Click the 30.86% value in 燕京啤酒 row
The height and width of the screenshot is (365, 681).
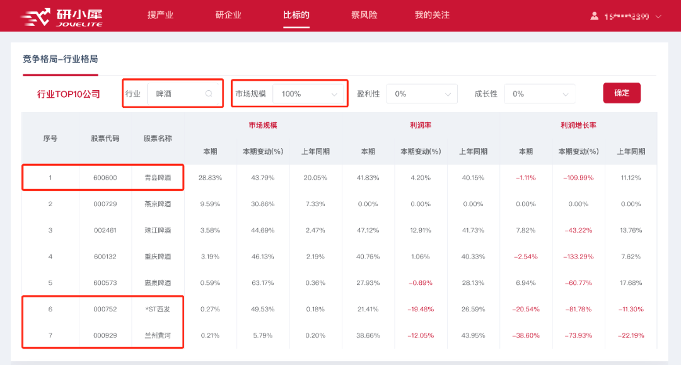[x=263, y=204]
